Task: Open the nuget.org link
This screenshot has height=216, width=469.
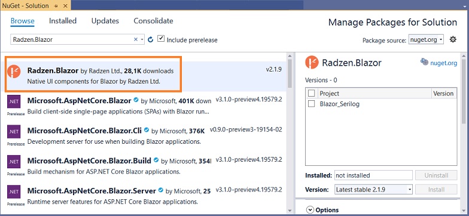Action: coord(444,63)
